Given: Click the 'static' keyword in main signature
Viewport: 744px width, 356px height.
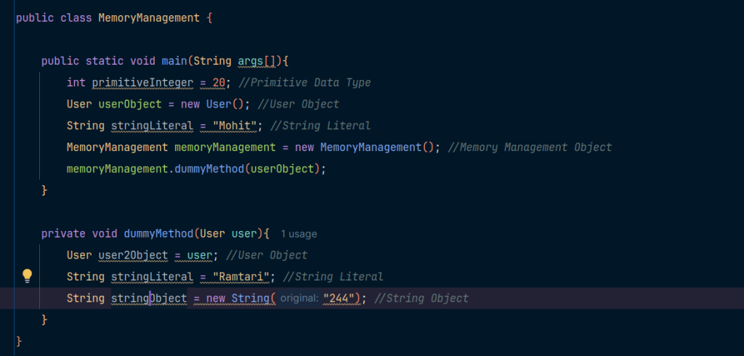Looking at the screenshot, I should tap(105, 61).
